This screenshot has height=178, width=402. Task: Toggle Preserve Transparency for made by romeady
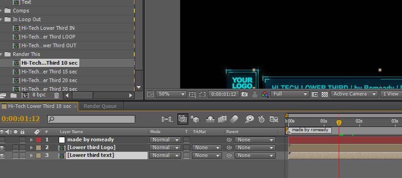(187, 140)
